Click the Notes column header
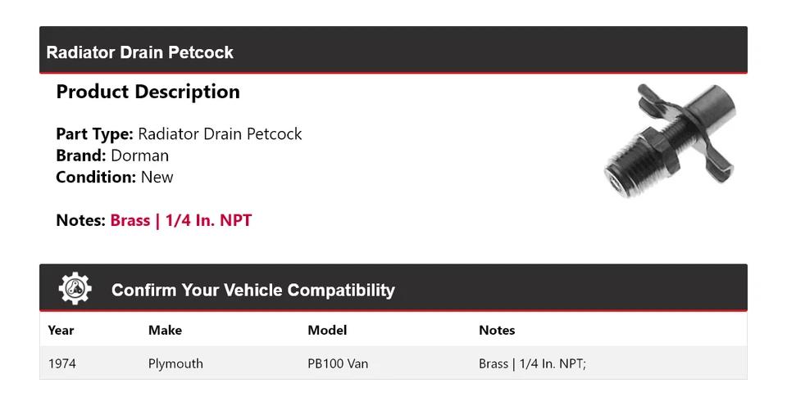Viewport: 787px width, 406px height. 497,331
